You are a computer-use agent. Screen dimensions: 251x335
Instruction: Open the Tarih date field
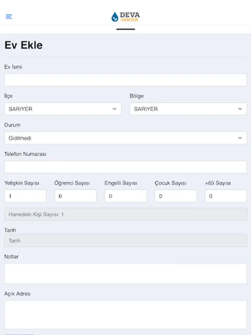point(126,240)
